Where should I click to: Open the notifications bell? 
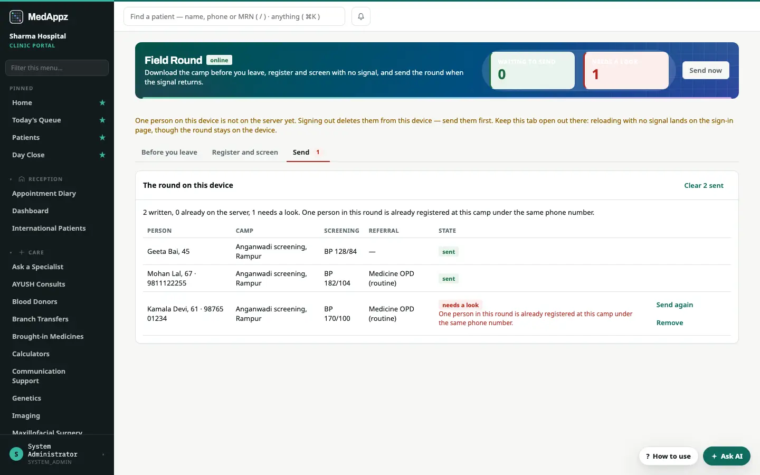pyautogui.click(x=361, y=16)
